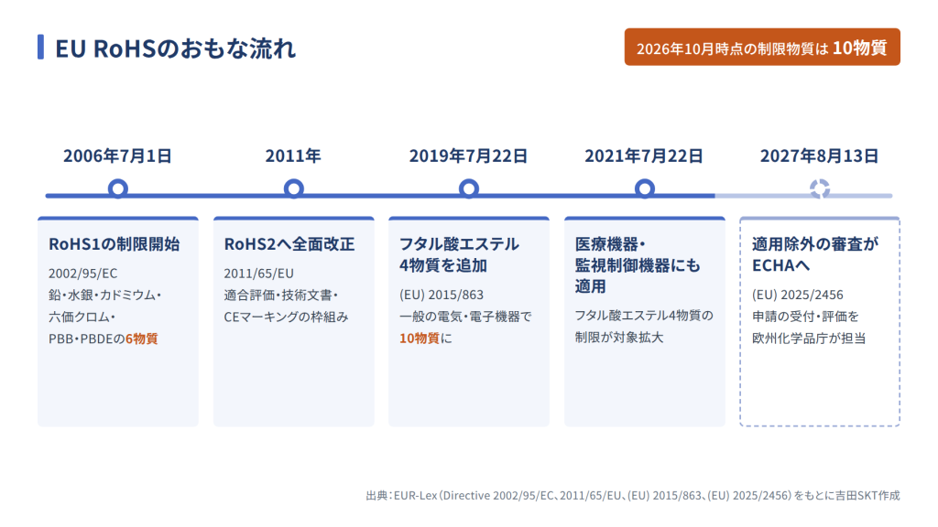Click the directive number 2011/65/EU in second card

[x=259, y=274]
